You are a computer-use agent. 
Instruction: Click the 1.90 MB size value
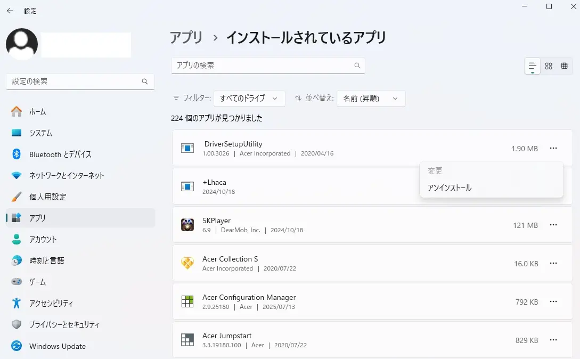525,149
